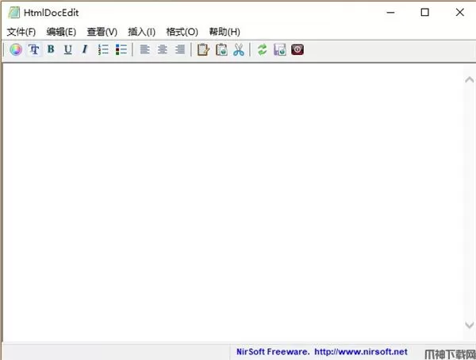
Task: Insert a bulleted list
Action: pos(121,49)
